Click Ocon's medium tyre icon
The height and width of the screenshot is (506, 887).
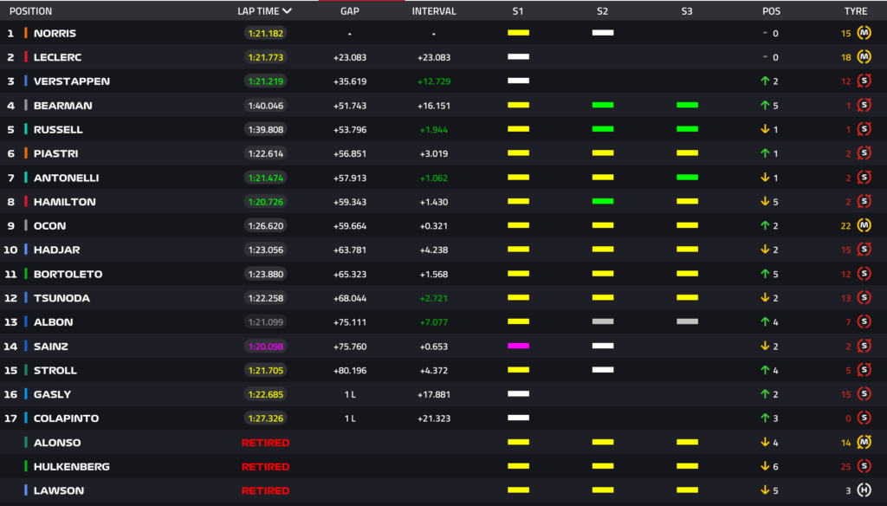coord(864,226)
